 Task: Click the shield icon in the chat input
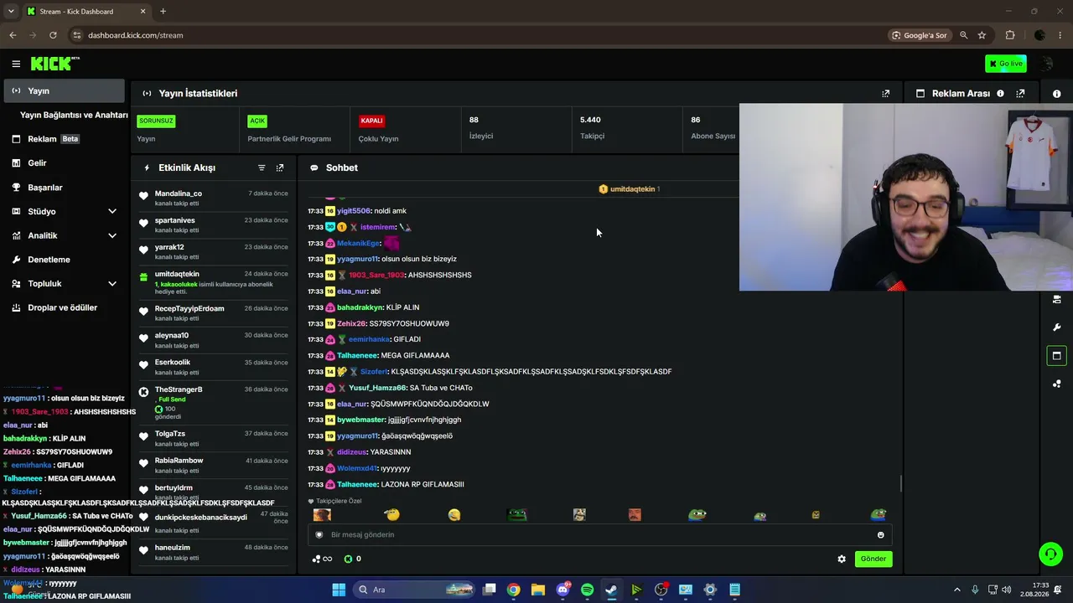coord(319,534)
